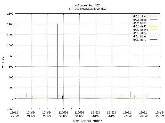Screen dimensions: 165x123
Task: Click the 1000 y-axis tick label
Action: click(10, 45)
